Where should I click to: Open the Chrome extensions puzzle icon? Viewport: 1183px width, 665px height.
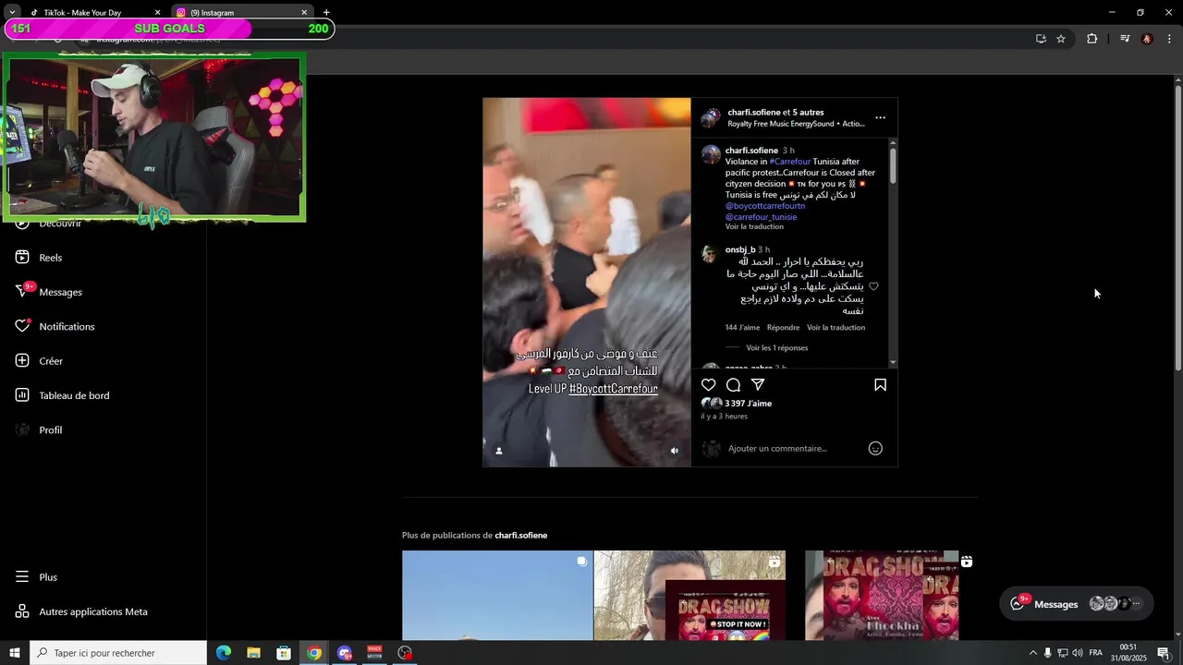(x=1092, y=39)
